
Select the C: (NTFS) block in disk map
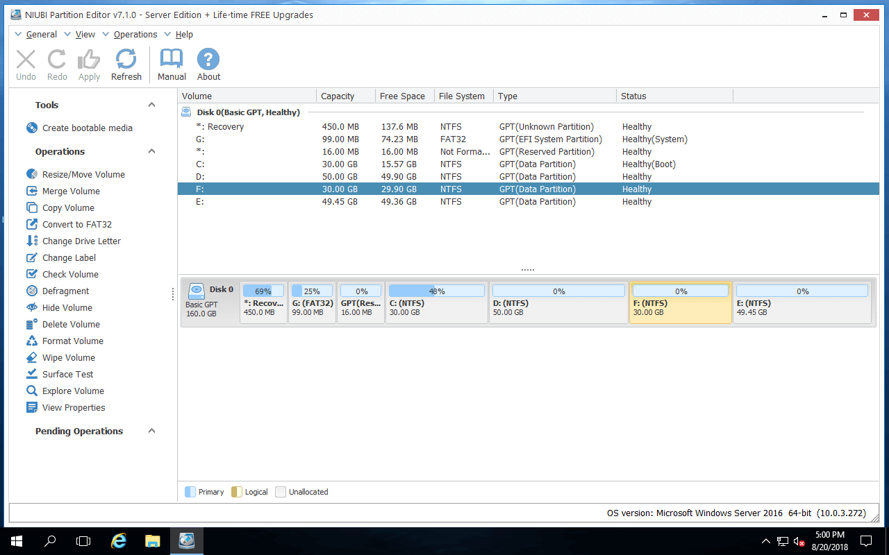pos(437,302)
